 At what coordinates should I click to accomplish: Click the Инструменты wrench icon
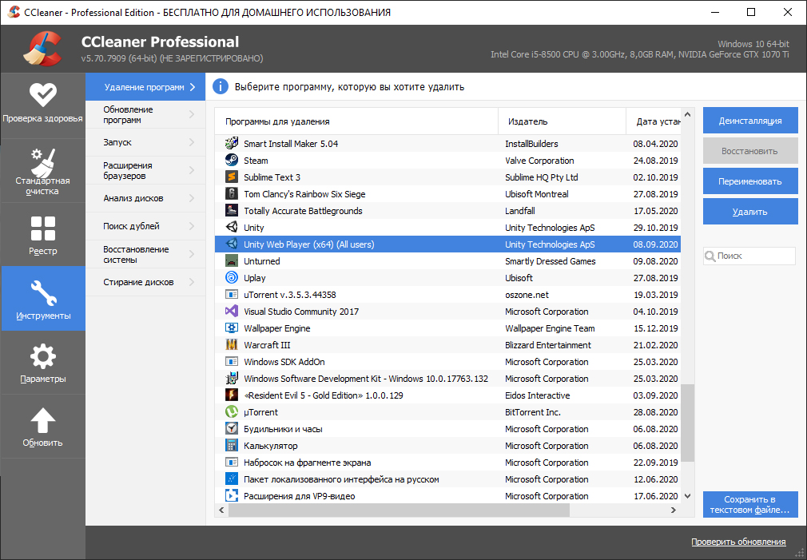tap(42, 292)
